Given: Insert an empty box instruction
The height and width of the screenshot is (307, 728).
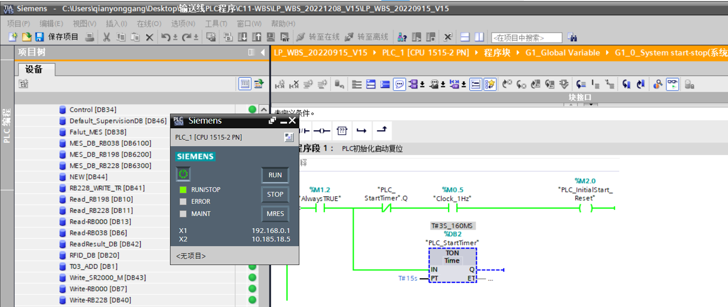Looking at the screenshot, I should [x=342, y=130].
